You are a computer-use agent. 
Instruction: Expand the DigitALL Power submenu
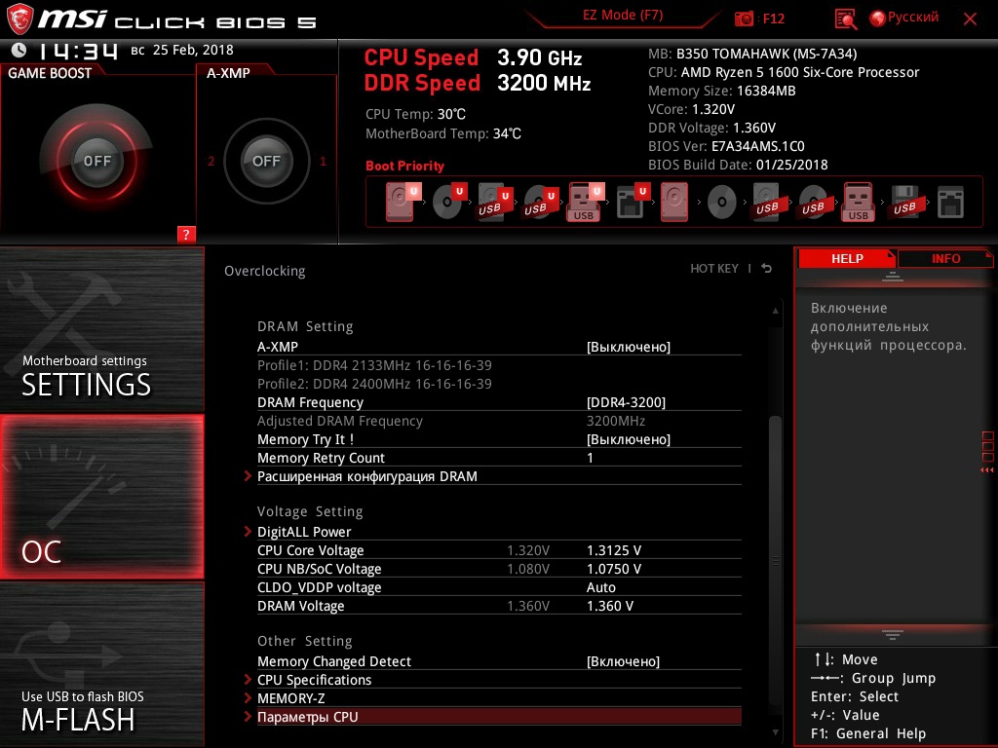click(x=304, y=532)
